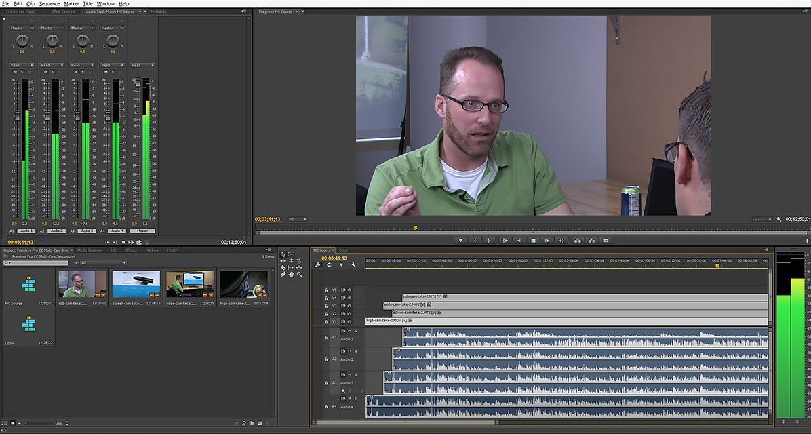Click Add Marker button in Program monitor
811x434 pixels.
pos(460,240)
